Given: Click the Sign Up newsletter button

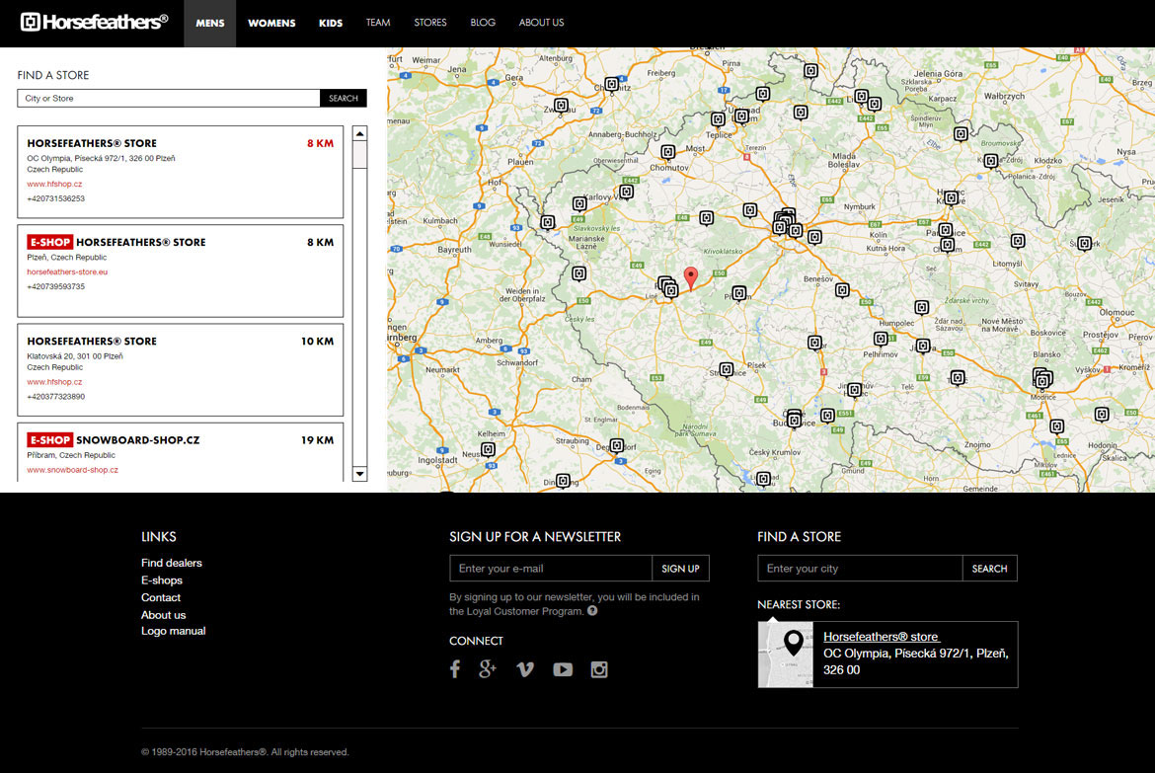Looking at the screenshot, I should click(x=680, y=569).
